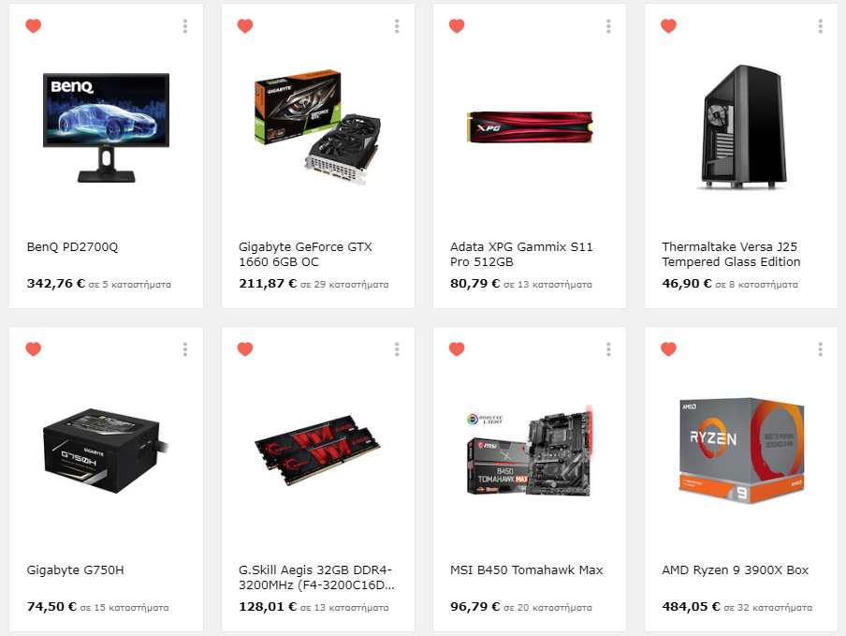This screenshot has height=636, width=846.
Task: Open kebab menu on Thermaltake Versa J25 card
Action: coord(820,26)
